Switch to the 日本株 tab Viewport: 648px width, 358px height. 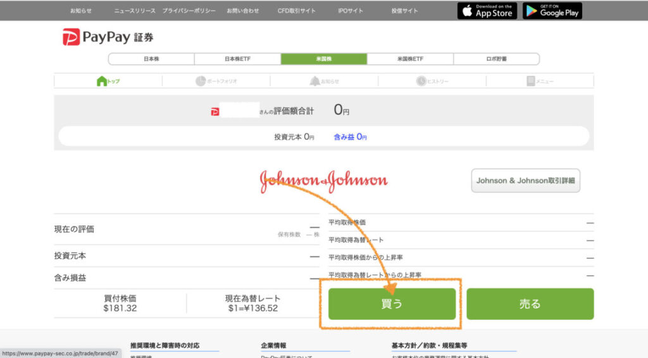coord(151,59)
